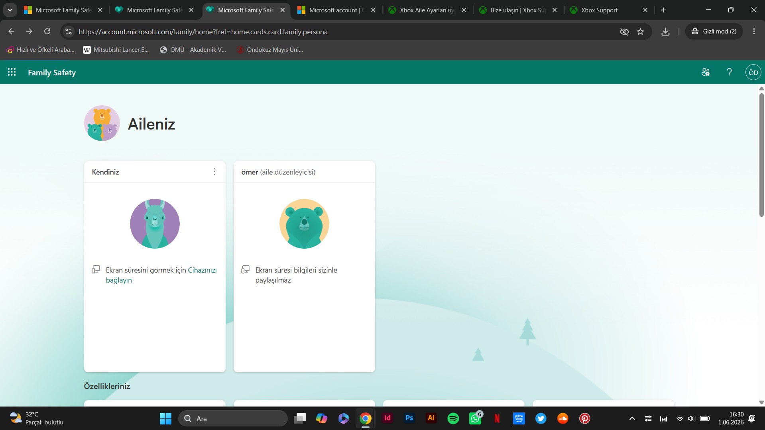Bookmark this page with the star icon
Screen dimensions: 765x430
pos(640,31)
